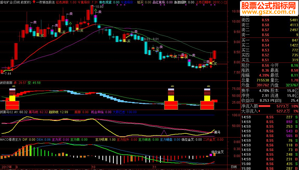The image size is (299, 170).
Task: Click the split-window square icon atop chart
Action: tap(225, 3)
